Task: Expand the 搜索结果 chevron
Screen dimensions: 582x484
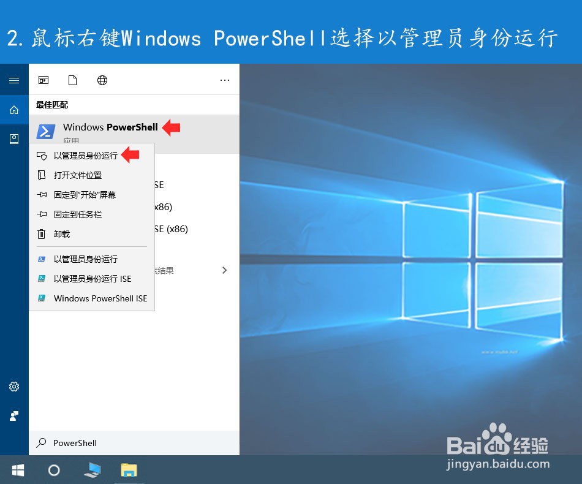Action: click(224, 270)
